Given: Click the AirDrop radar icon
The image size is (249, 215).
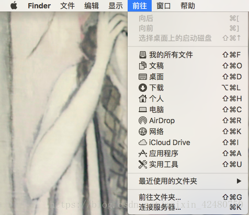Looking at the screenshot, I should pos(143,121).
